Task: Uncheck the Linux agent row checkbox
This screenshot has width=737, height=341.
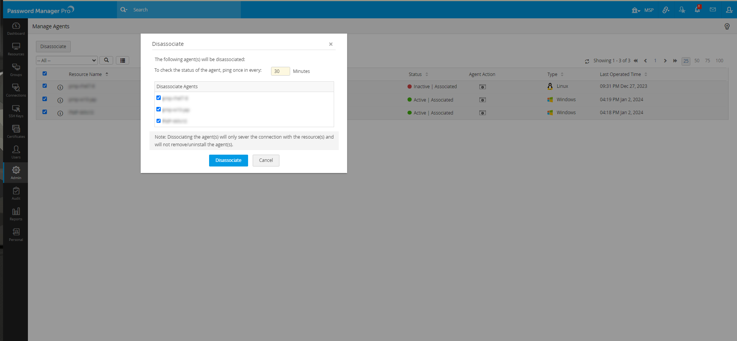Action: pos(45,86)
